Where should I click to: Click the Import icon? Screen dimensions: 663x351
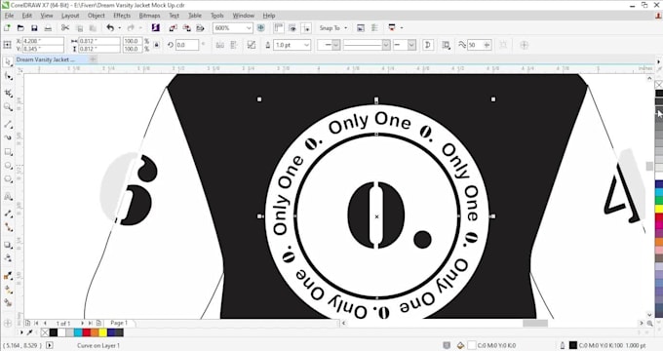pyautogui.click(x=173, y=28)
